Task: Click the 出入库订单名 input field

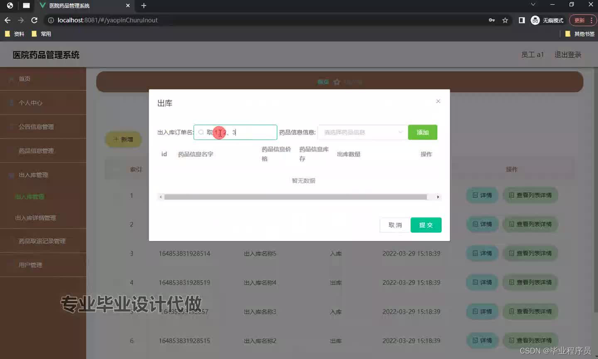Action: (x=235, y=132)
